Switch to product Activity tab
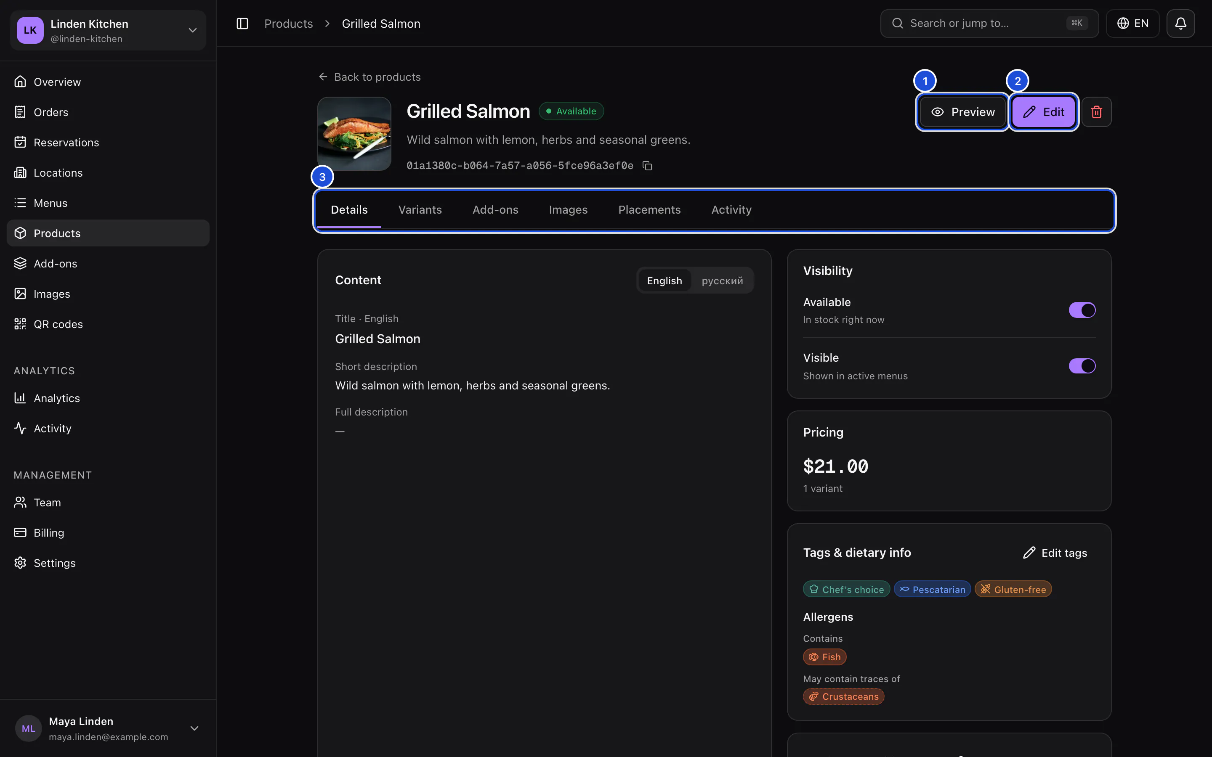 pyautogui.click(x=731, y=210)
